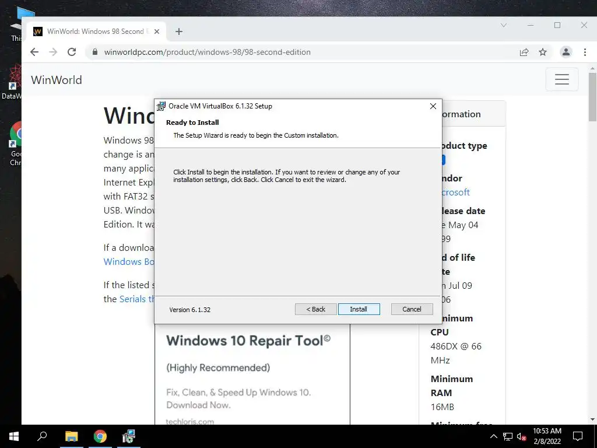The width and height of the screenshot is (597, 448).
Task: Click the VirtualBox Setup title bar icon
Action: click(161, 106)
